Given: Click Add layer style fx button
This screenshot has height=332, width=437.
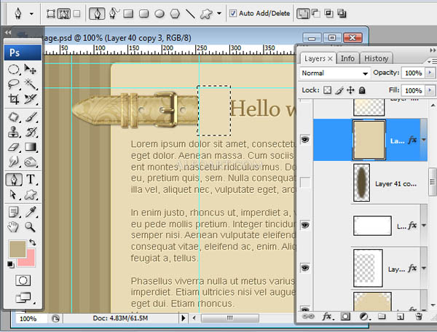Looking at the screenshot, I should click(x=328, y=317).
